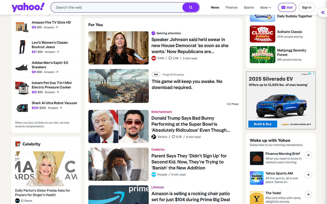
Task: Open comments via the speech bubble near 2.9K
Action: 170,58
